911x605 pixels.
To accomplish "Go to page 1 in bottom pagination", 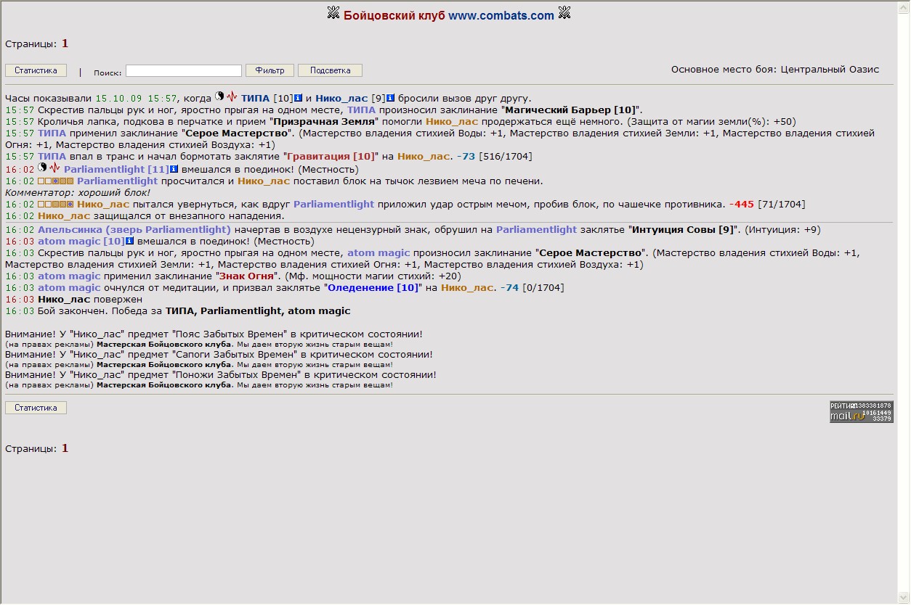I will point(65,448).
